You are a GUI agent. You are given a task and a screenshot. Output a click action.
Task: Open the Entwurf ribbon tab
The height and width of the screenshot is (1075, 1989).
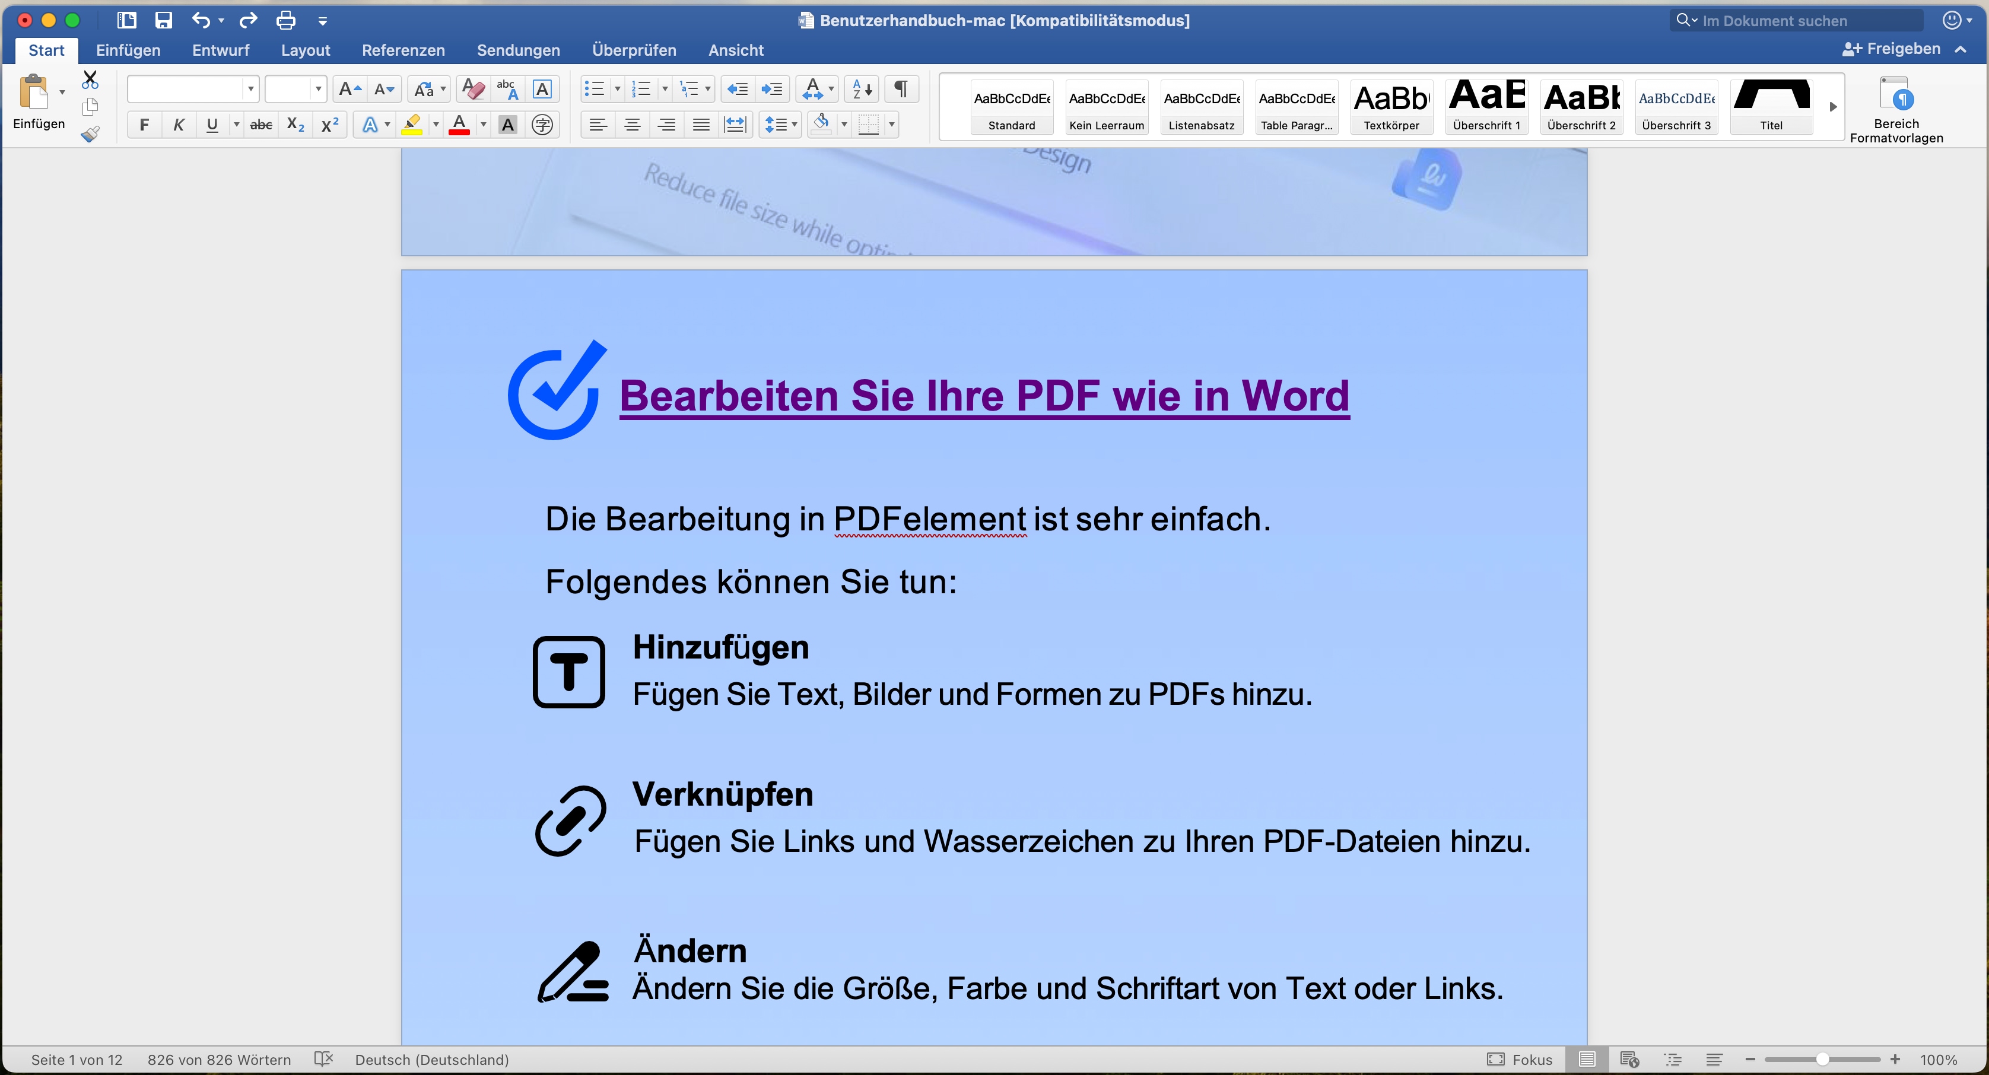pos(221,50)
